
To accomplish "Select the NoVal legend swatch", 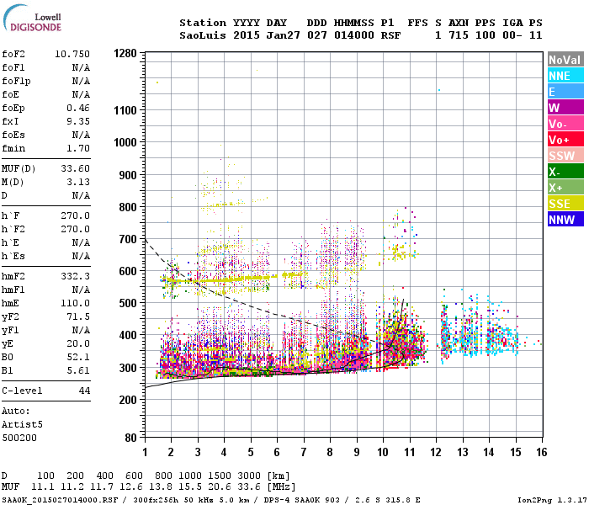I will click(565, 60).
